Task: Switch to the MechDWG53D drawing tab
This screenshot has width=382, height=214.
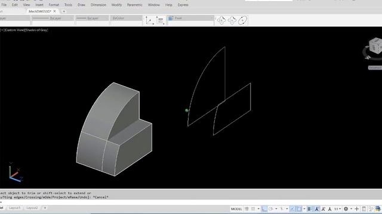Action: 40,11
